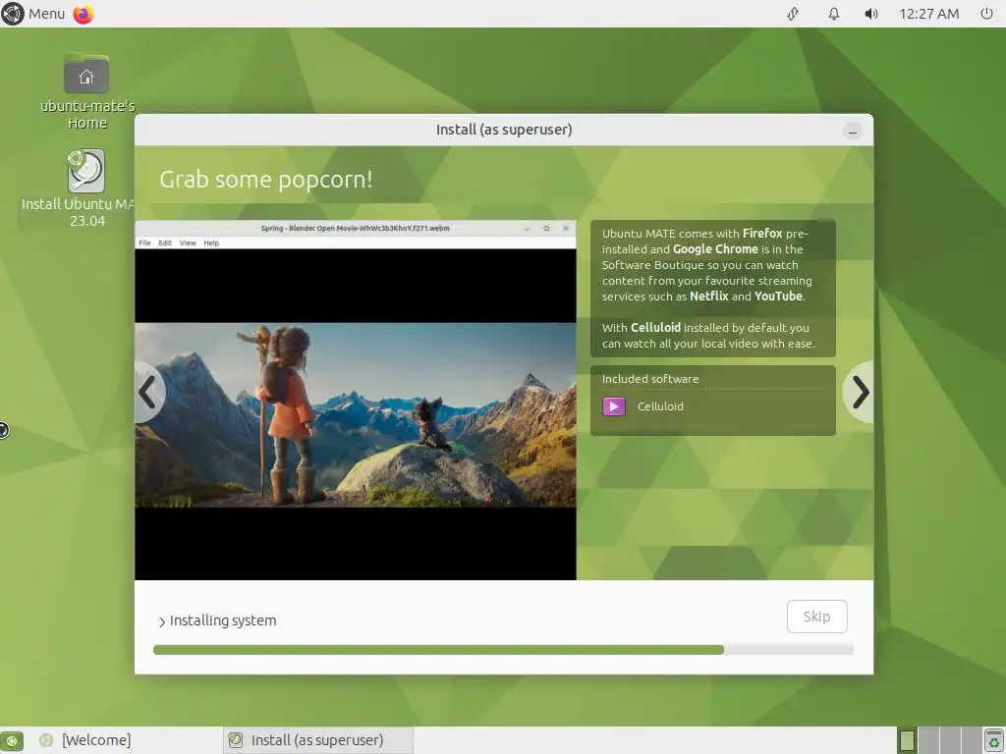This screenshot has width=1006, height=754.
Task: Select the ubuntu-mate's Home desktop folder
Action: pyautogui.click(x=86, y=91)
